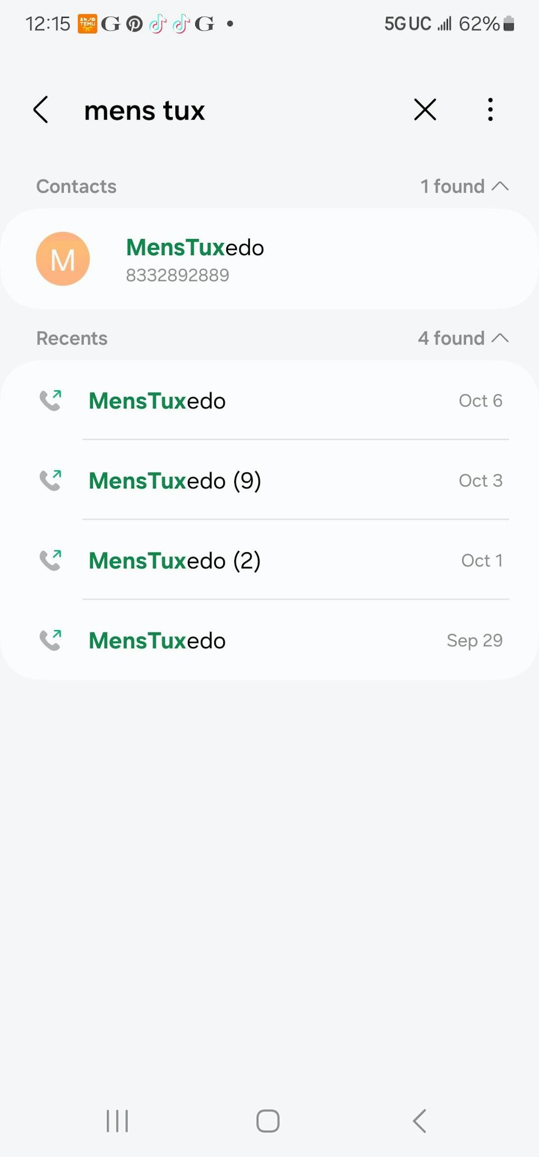The width and height of the screenshot is (539, 1157).
Task: Tap the outgoing call icon for Sep 29
Action: coord(51,640)
